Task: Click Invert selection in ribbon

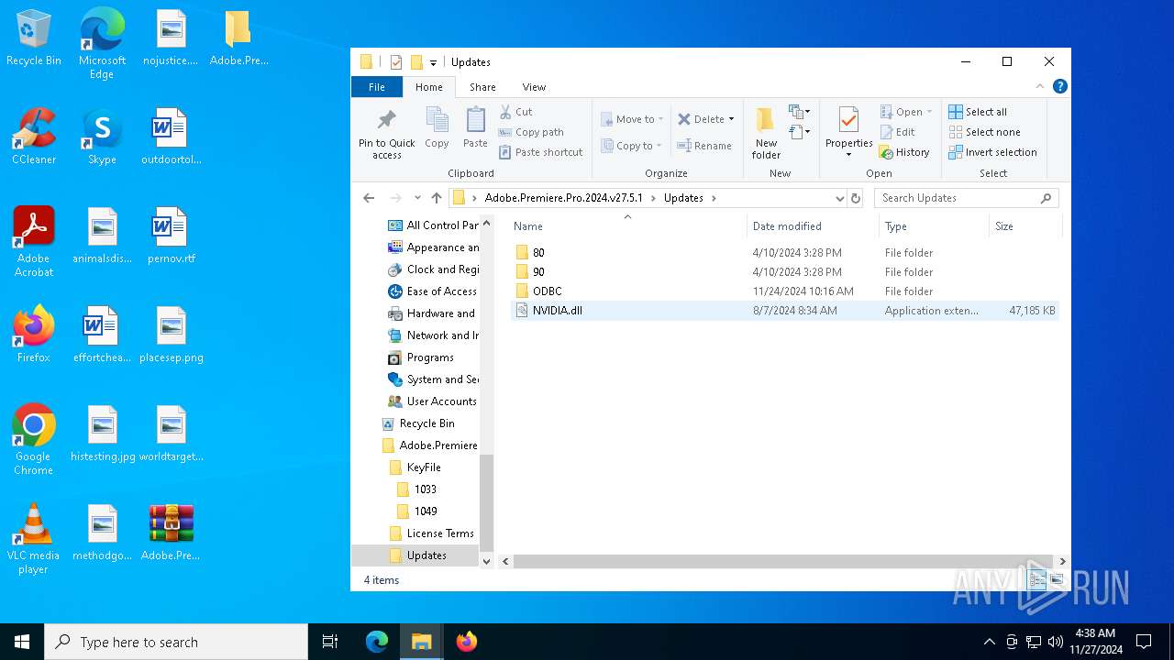Action: click(x=992, y=152)
